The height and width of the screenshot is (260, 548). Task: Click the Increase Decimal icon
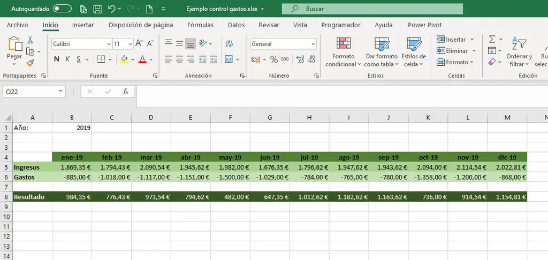pos(300,59)
